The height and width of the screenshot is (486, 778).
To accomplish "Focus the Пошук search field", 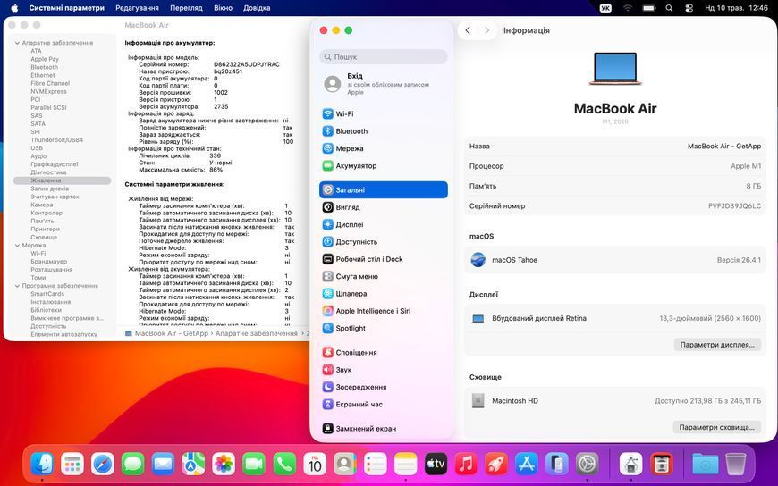I will [x=383, y=57].
